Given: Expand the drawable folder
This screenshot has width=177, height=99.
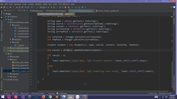Looking at the screenshot, I should 8,57.
